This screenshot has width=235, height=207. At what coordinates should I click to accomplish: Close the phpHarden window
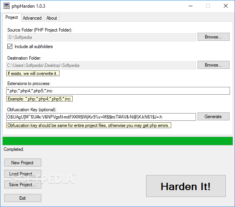(x=226, y=6)
